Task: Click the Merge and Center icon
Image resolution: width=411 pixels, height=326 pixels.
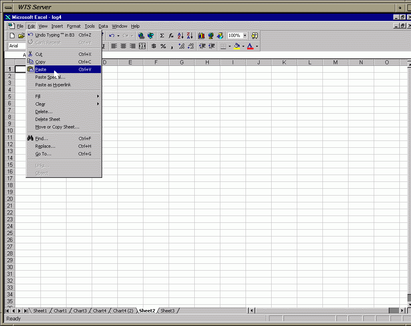Action: (142, 46)
